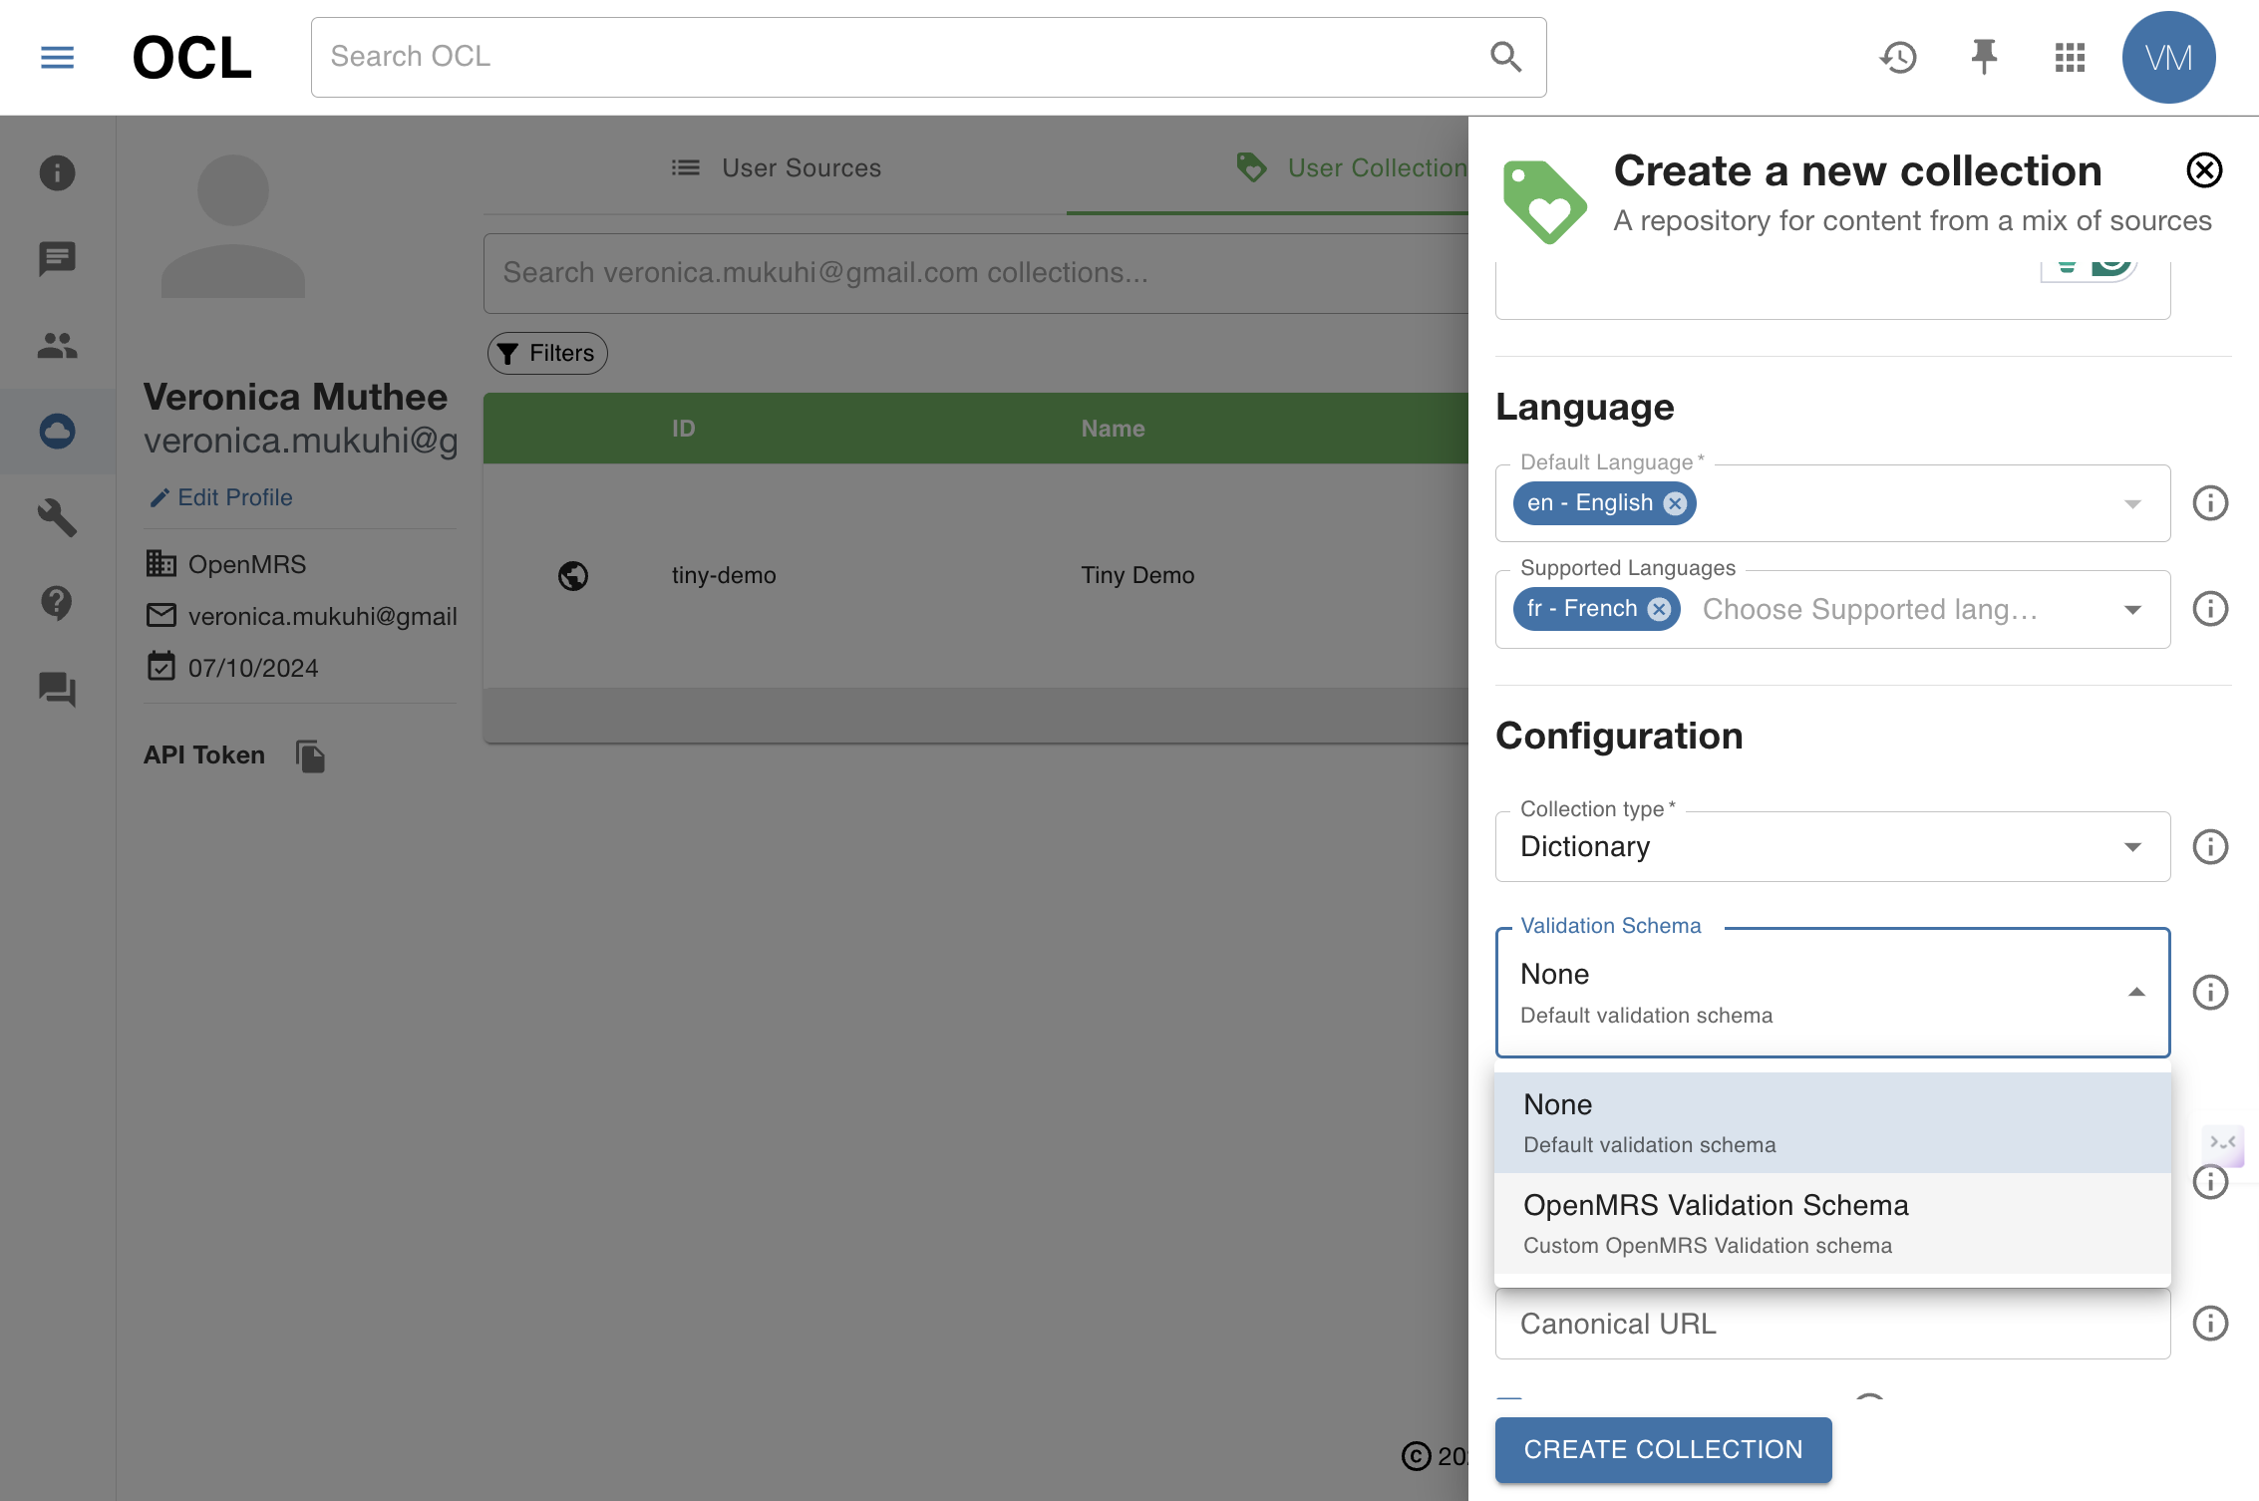This screenshot has width=2259, height=1501.
Task: Copy API Token icon
Action: pyautogui.click(x=310, y=755)
